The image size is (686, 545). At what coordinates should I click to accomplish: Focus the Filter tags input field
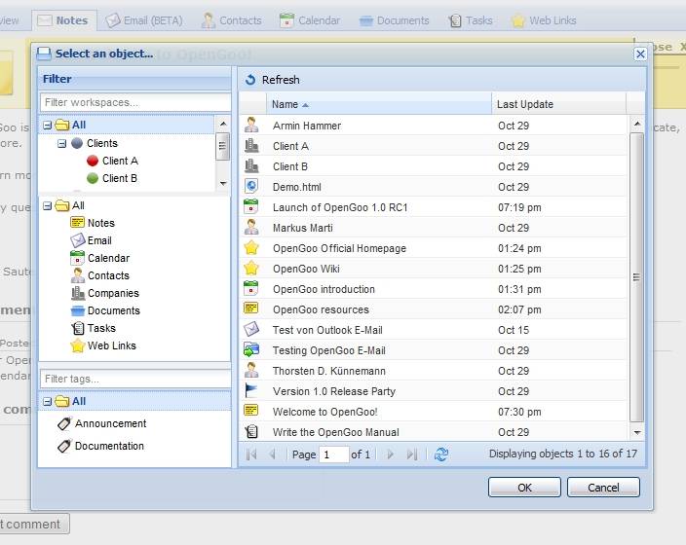pos(135,379)
